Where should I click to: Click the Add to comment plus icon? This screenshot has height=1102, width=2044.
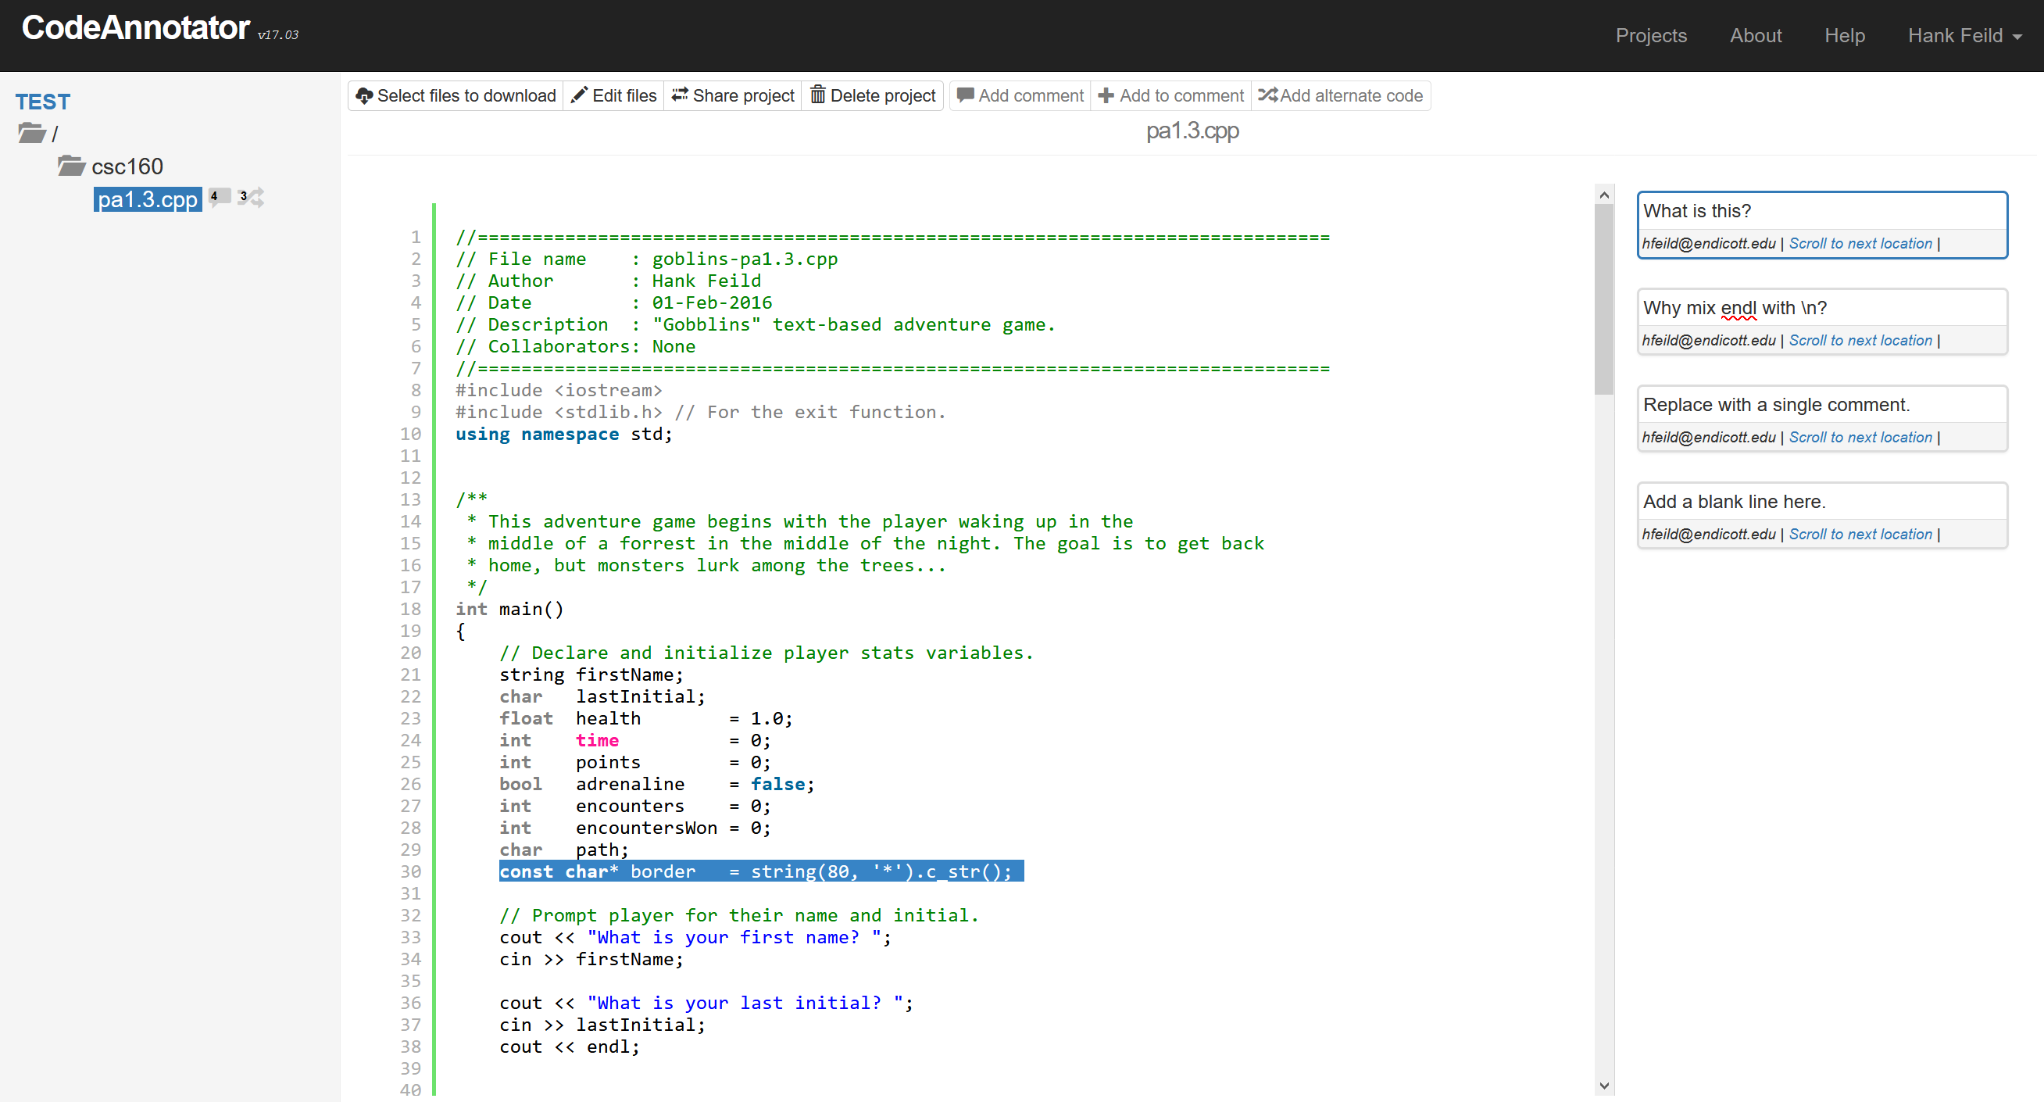point(1106,95)
